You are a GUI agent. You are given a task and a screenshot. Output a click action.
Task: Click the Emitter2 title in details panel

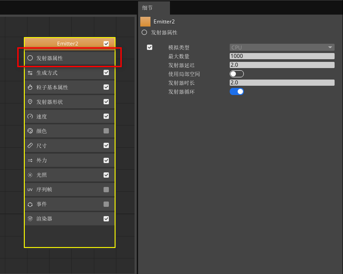click(164, 22)
